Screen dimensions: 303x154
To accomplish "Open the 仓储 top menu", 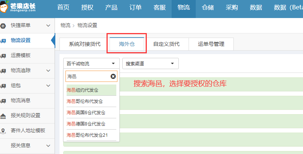I will [208, 8].
